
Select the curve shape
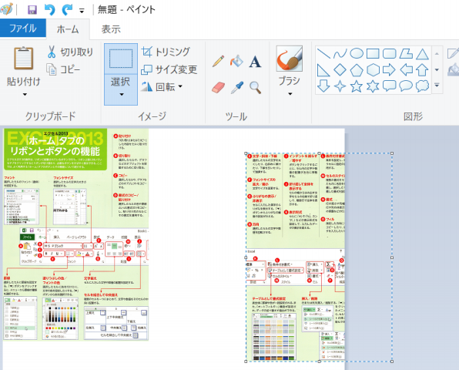click(x=340, y=54)
